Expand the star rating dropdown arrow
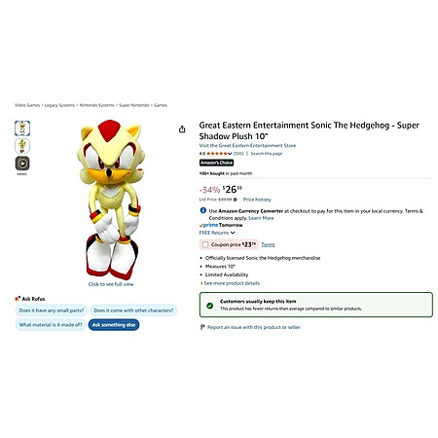438x438 pixels. 230,154
